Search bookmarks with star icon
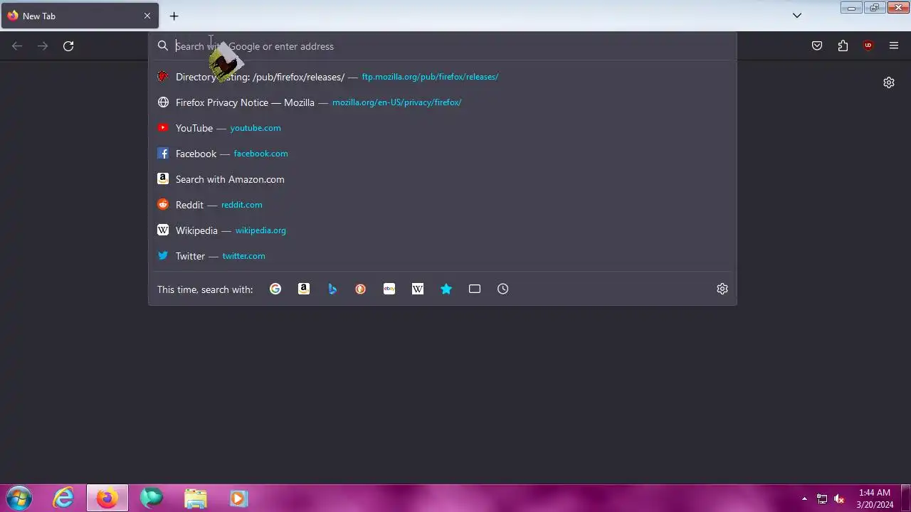The height and width of the screenshot is (512, 911). click(x=446, y=289)
